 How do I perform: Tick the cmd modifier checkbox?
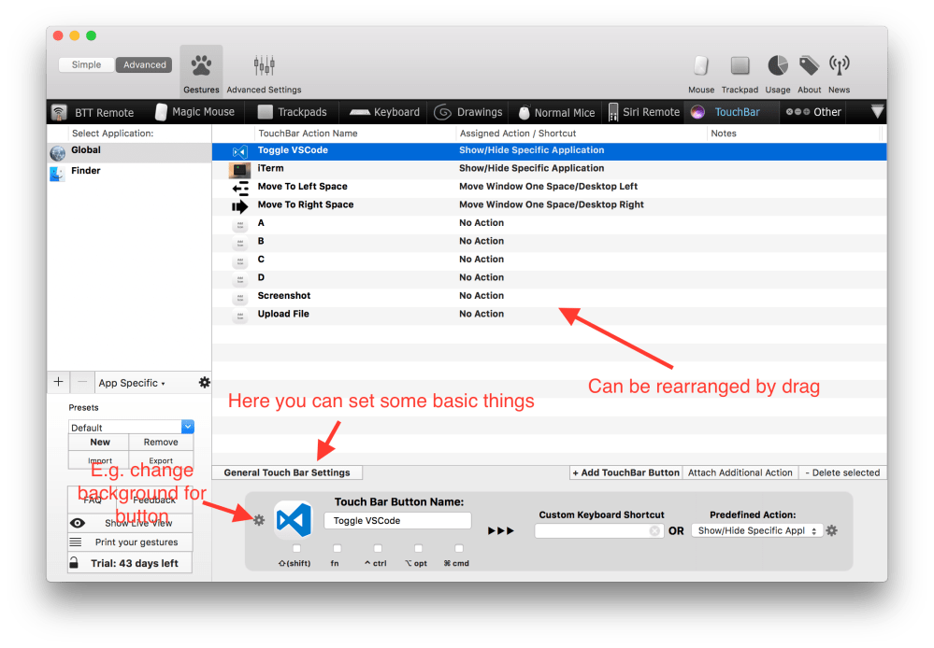pyautogui.click(x=458, y=548)
